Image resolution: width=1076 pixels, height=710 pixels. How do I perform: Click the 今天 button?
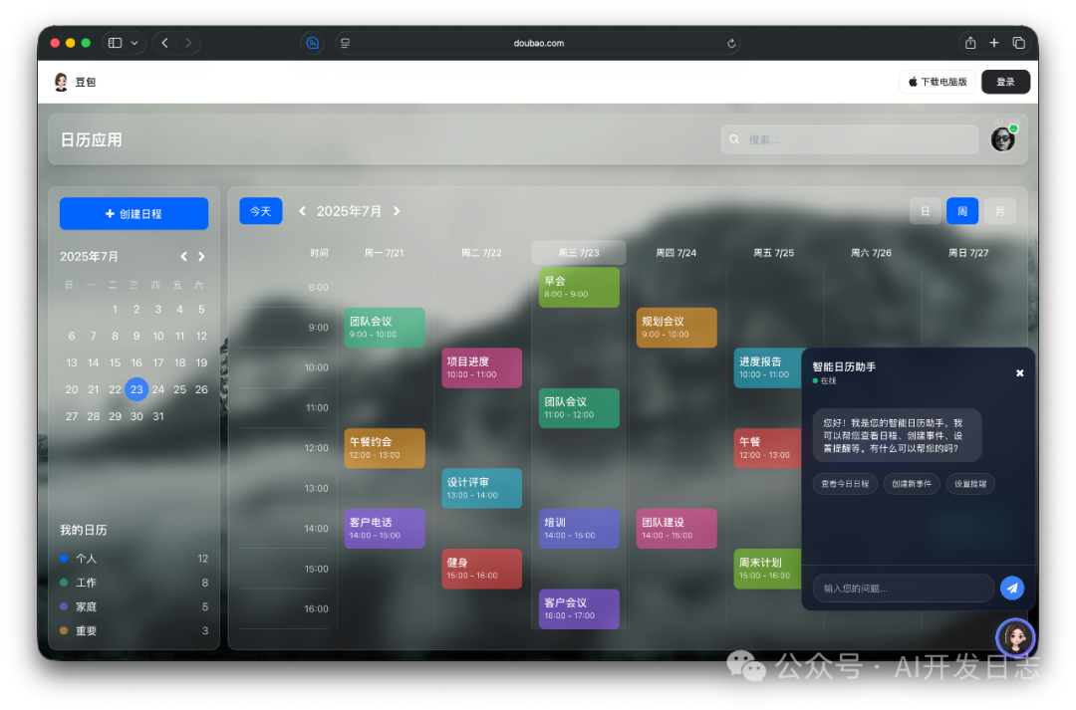click(x=261, y=211)
